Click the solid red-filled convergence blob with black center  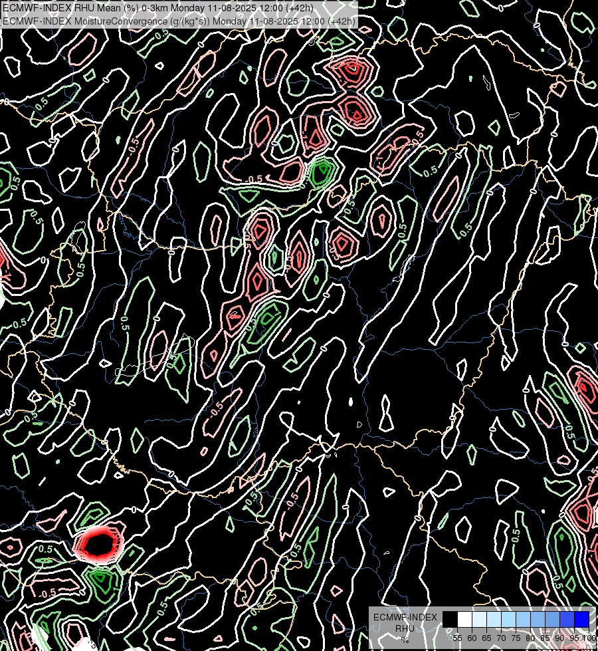[99, 545]
